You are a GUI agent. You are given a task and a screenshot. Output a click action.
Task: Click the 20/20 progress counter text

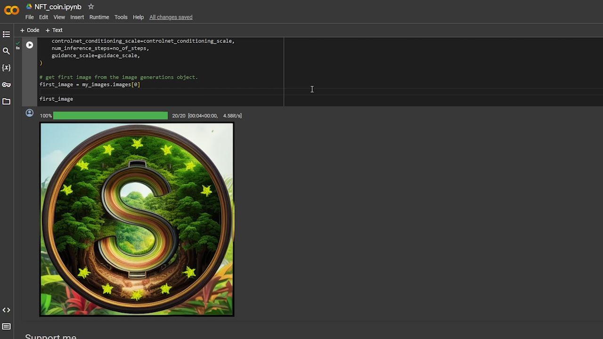tap(179, 115)
